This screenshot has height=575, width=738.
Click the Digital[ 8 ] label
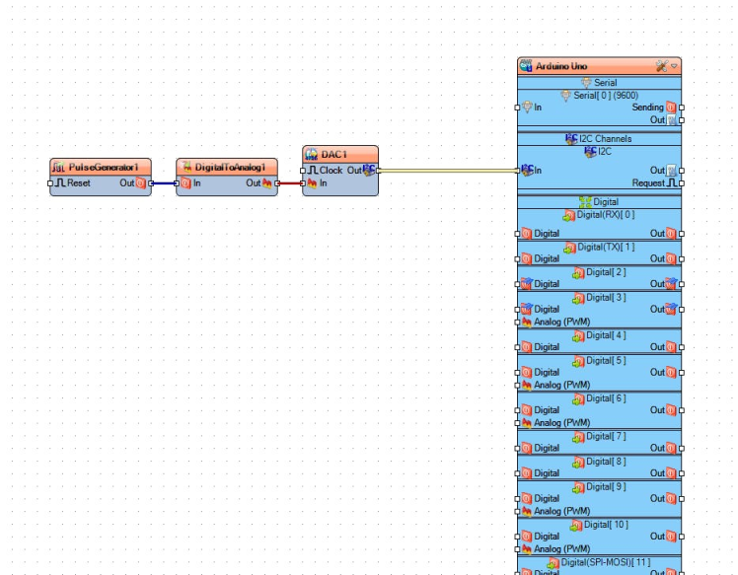(x=606, y=462)
